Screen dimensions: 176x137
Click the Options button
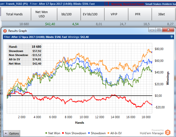pyautogui.click(x=12, y=133)
